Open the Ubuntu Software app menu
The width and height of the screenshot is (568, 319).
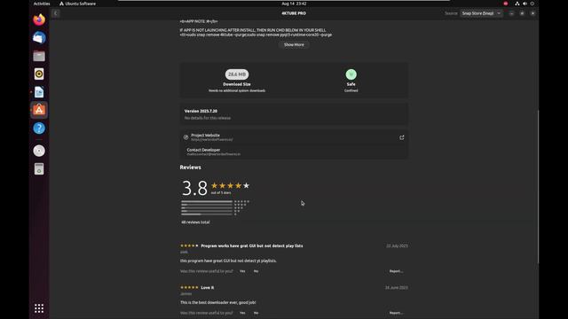point(77,4)
